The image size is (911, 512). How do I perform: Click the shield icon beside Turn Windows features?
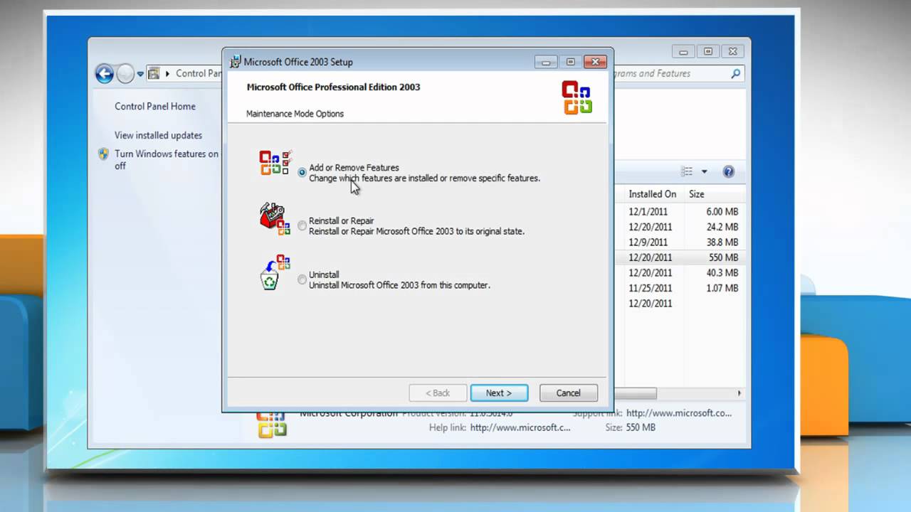click(x=103, y=154)
